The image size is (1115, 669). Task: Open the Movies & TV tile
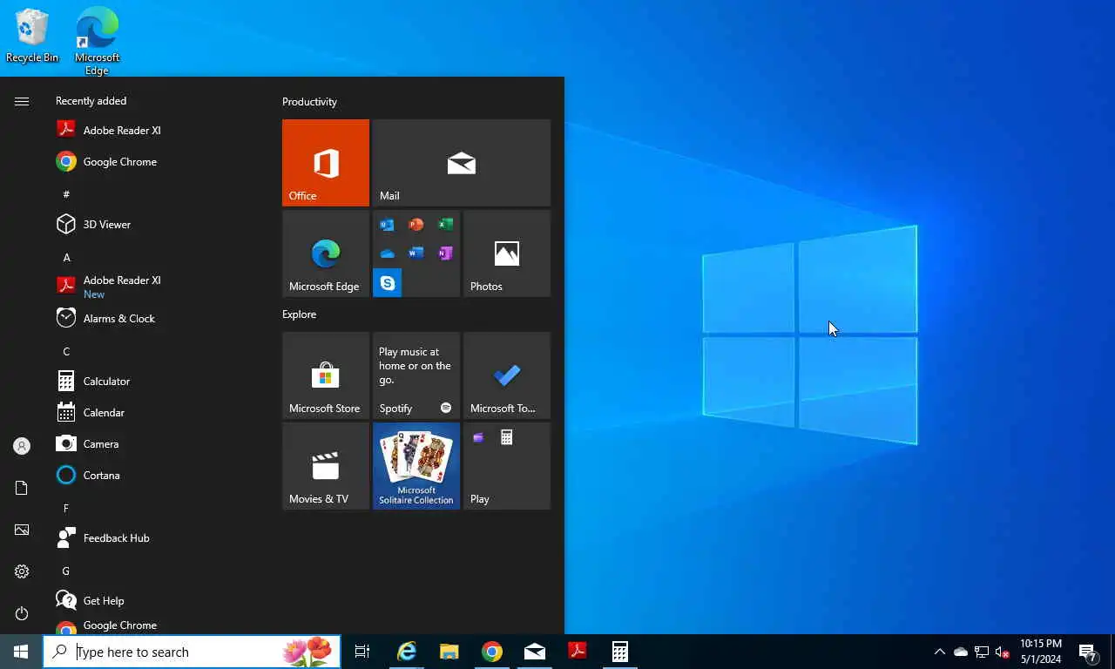point(326,466)
